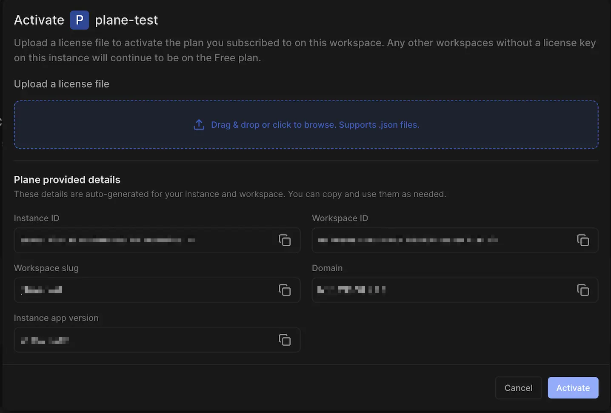
Task: Click the Upload a license file heading
Action: (x=61, y=84)
